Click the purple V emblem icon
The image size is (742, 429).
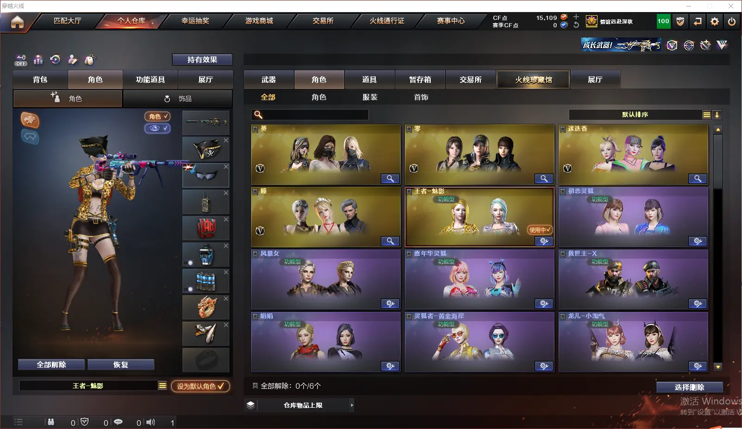click(x=722, y=45)
